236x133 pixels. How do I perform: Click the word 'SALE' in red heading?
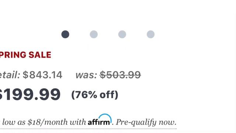pyautogui.click(x=40, y=55)
